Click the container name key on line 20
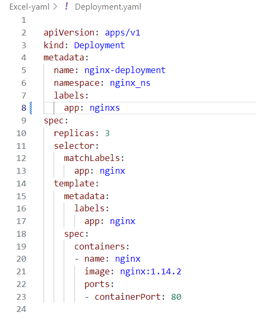This screenshot has width=256, height=322. (x=94, y=259)
